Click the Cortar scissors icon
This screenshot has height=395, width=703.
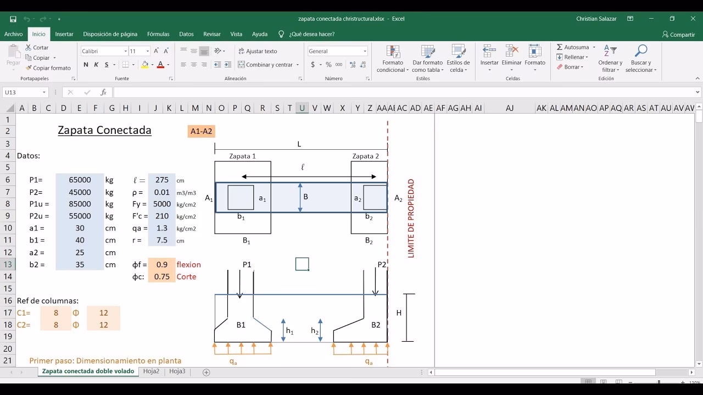point(29,48)
